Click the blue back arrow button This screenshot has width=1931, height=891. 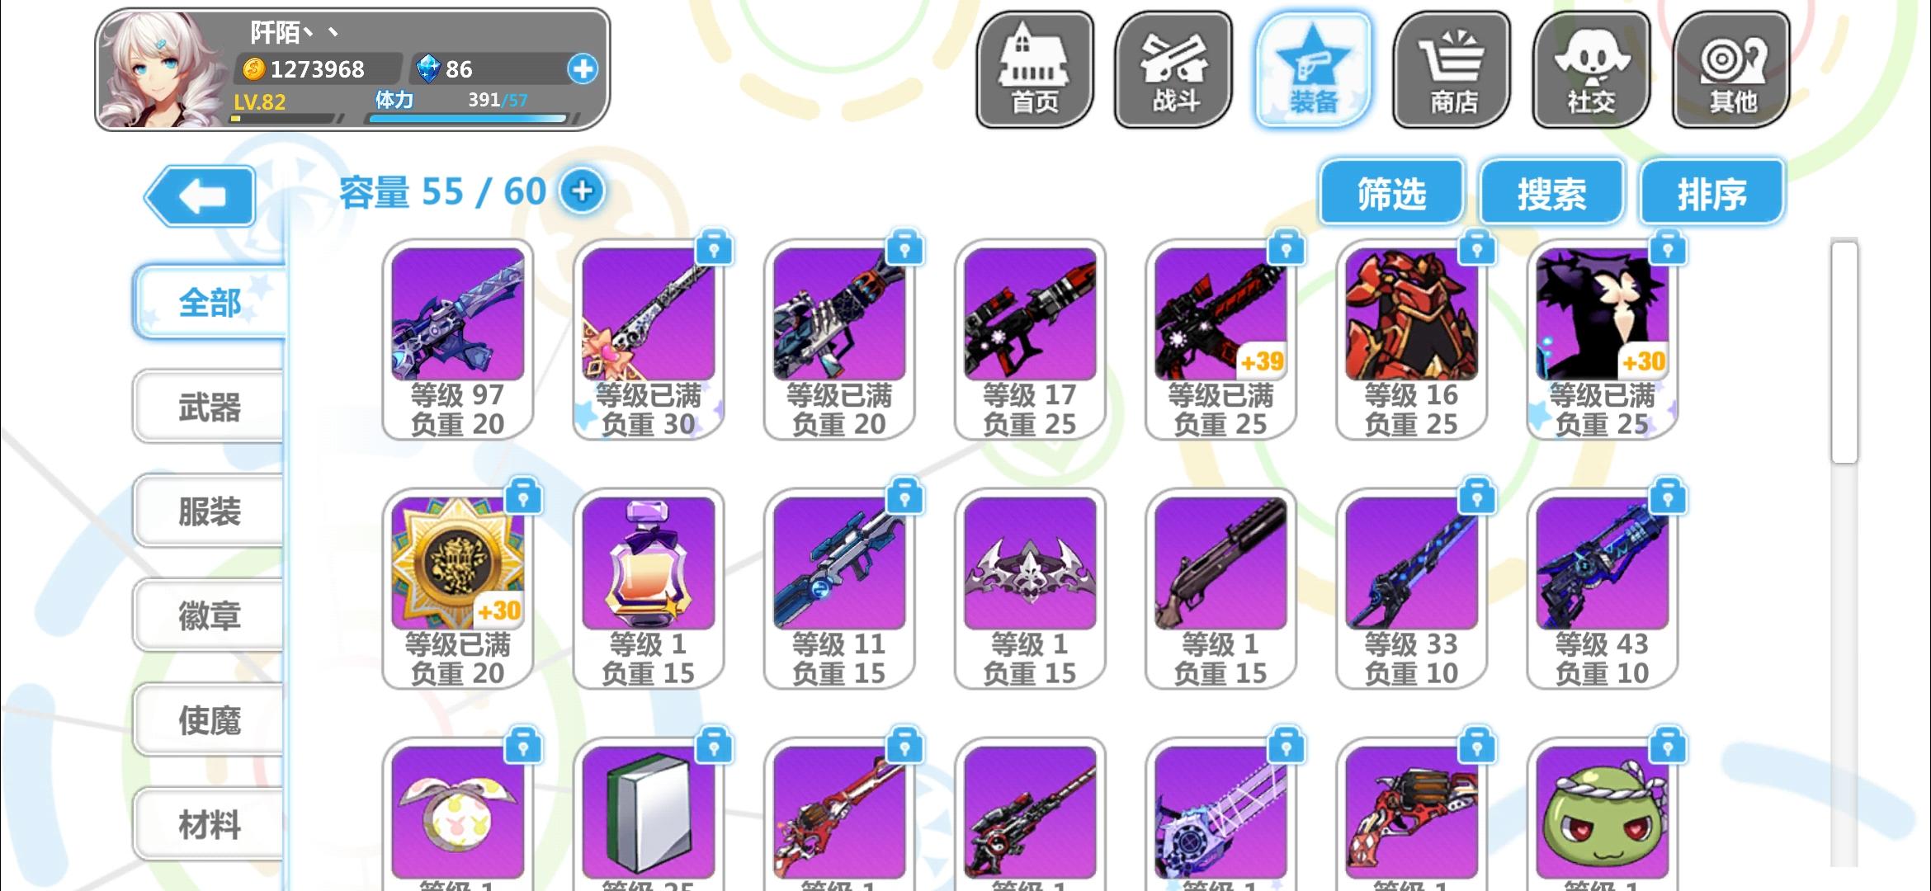[201, 196]
